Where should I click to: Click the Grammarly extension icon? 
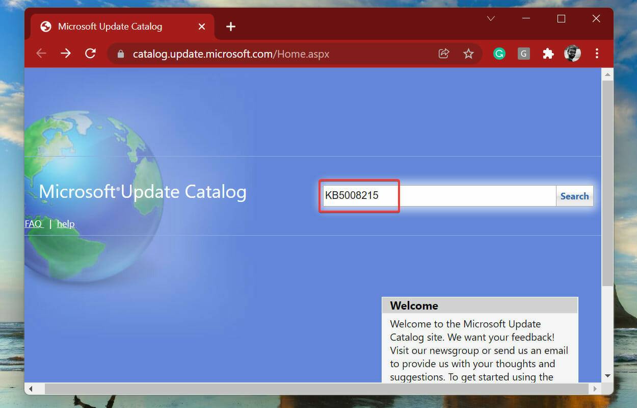(499, 53)
